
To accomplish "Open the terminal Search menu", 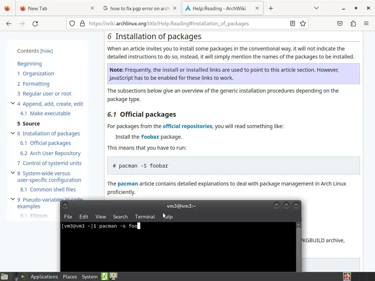I will click(x=120, y=217).
